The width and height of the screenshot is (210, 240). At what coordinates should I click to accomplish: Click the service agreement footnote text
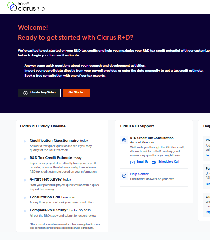point(65,226)
